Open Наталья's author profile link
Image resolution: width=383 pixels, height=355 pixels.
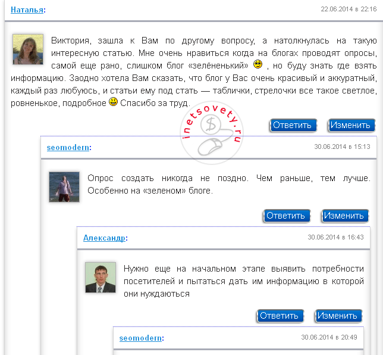pos(27,10)
